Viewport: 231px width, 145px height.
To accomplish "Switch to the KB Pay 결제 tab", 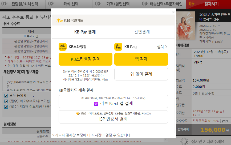I will (x=85, y=32).
